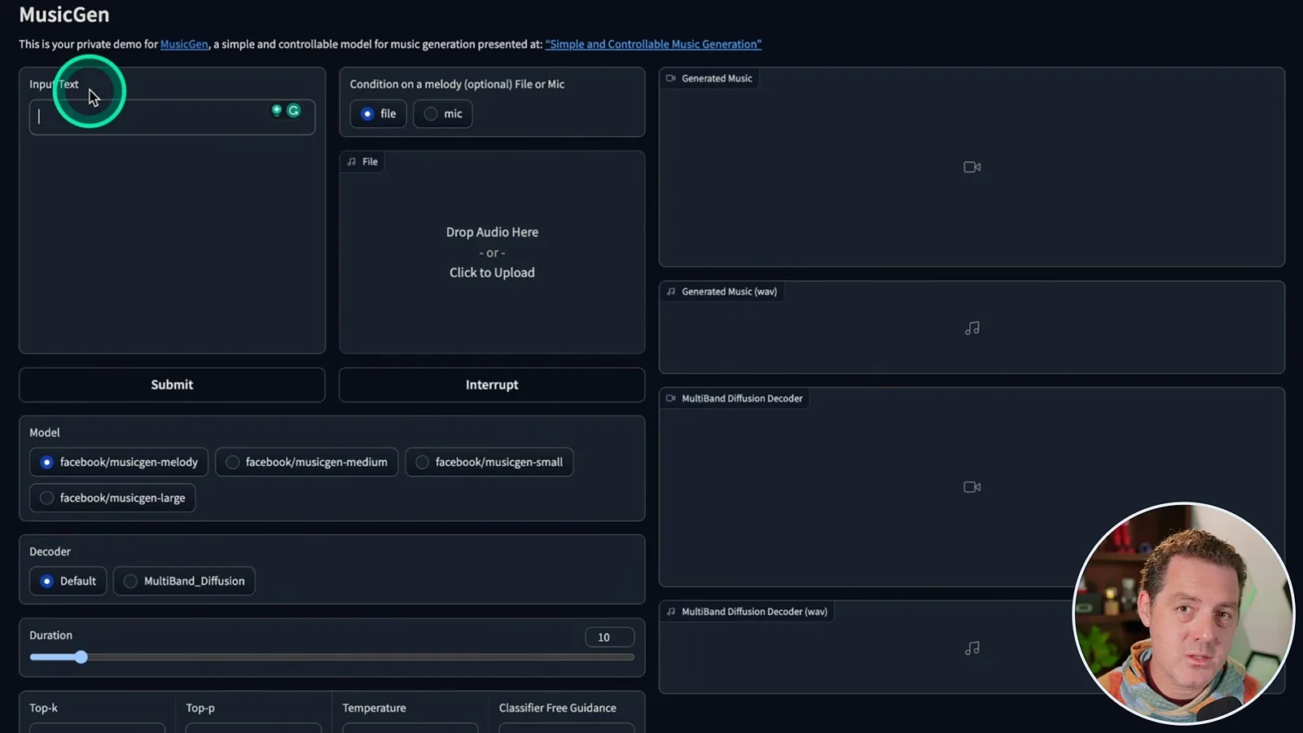Click the MultiBand Diffusion Decoder label video icon

pos(671,398)
